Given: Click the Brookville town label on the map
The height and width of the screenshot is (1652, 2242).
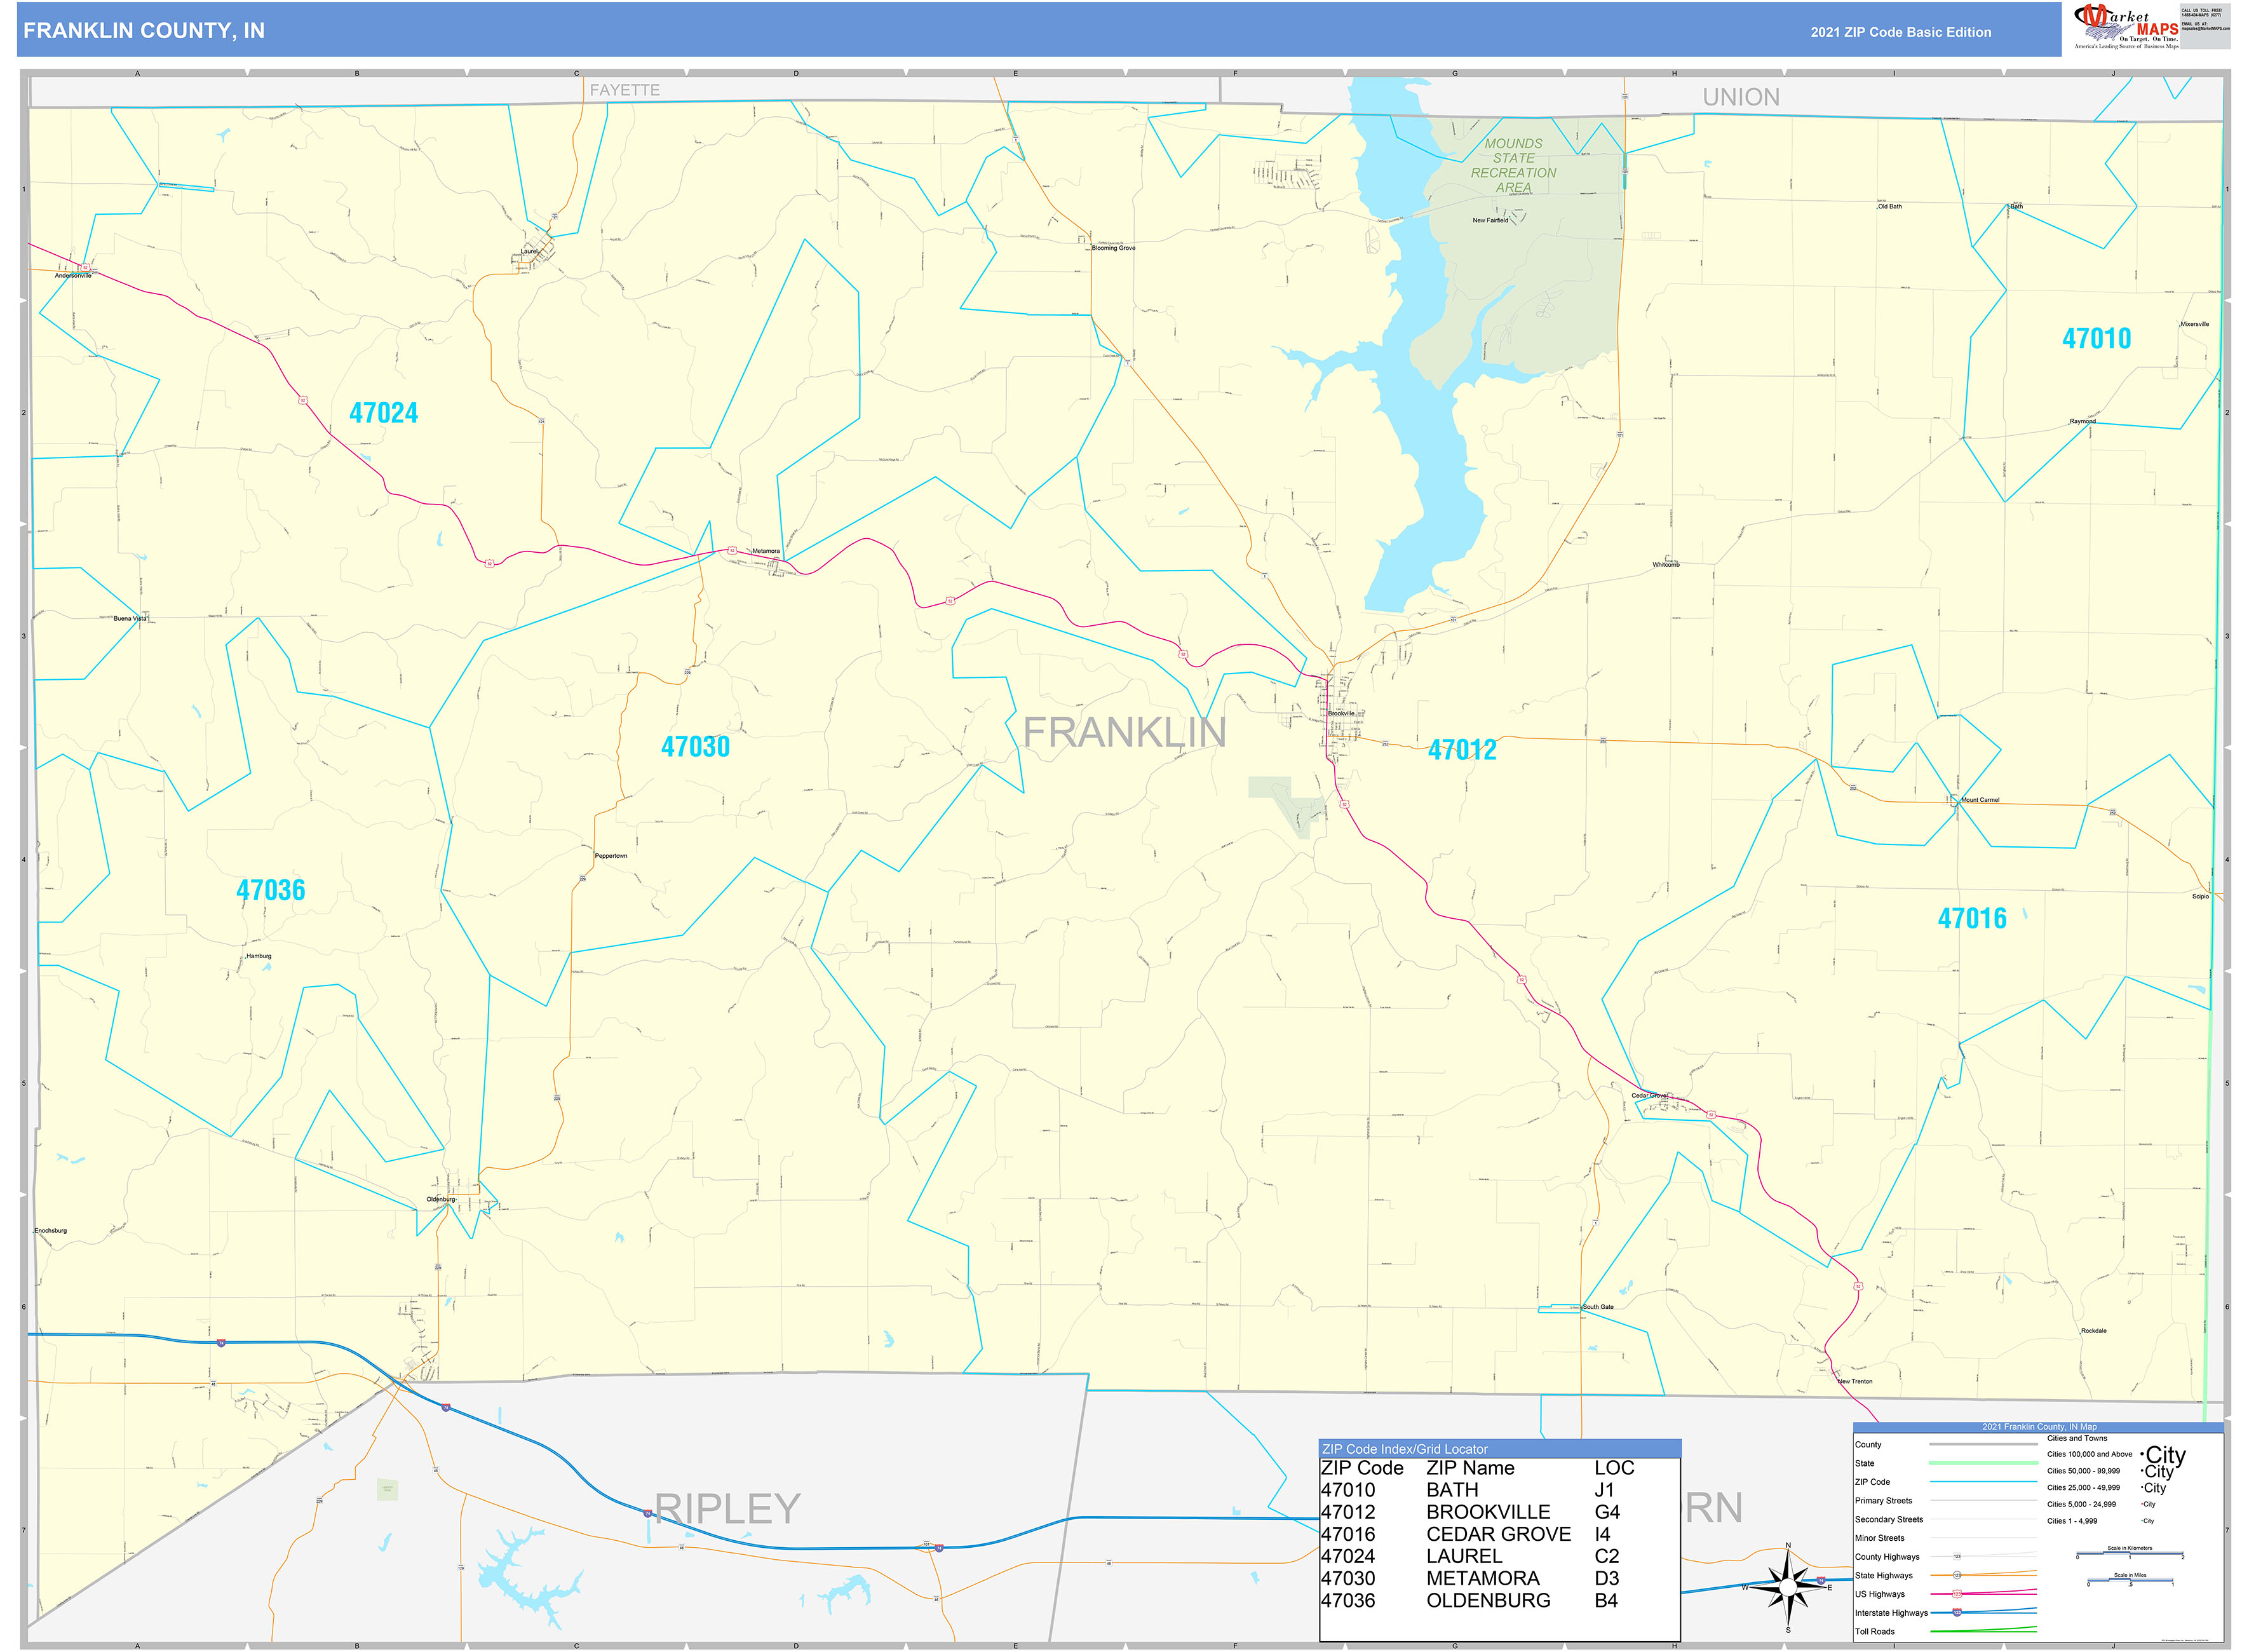Looking at the screenshot, I should pyautogui.click(x=1341, y=713).
